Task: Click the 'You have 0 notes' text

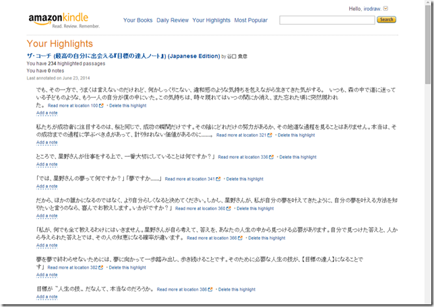Action: (x=45, y=71)
